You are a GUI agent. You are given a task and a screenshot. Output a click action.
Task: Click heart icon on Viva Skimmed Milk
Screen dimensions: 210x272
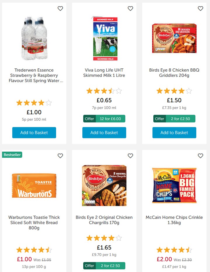tap(130, 9)
